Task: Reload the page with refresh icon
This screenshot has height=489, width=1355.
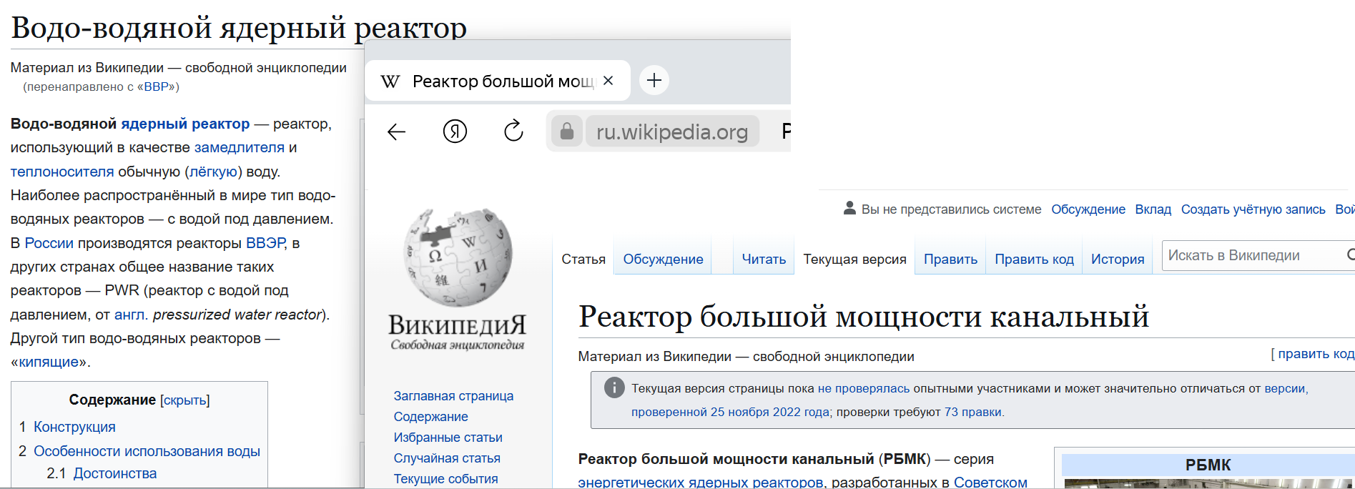Action: (x=513, y=131)
